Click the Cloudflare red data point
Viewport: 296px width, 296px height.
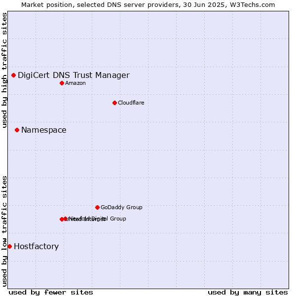tap(114, 103)
